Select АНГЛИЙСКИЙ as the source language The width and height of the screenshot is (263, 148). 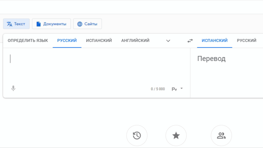(135, 40)
